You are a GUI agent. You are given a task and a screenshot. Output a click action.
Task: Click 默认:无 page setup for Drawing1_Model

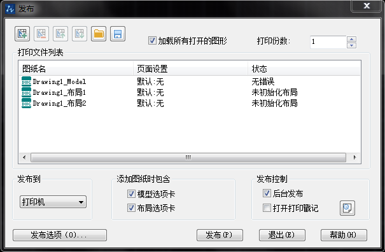click(150, 81)
